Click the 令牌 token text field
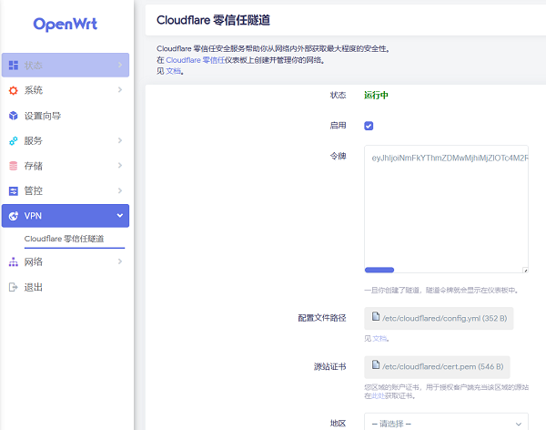546x430 pixels. pos(446,200)
